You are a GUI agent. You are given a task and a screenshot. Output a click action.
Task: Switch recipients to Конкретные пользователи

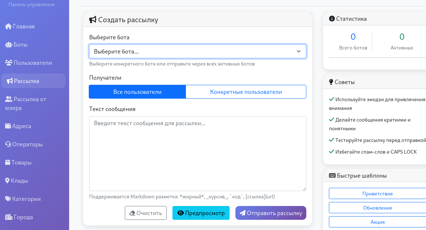246,92
